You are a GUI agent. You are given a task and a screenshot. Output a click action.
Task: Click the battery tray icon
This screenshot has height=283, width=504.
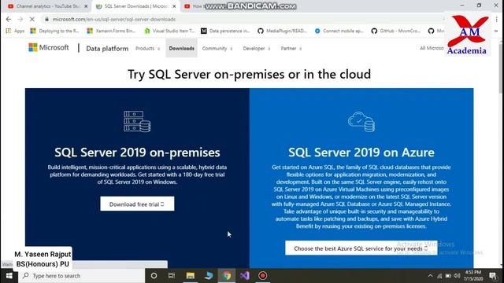(x=448, y=276)
